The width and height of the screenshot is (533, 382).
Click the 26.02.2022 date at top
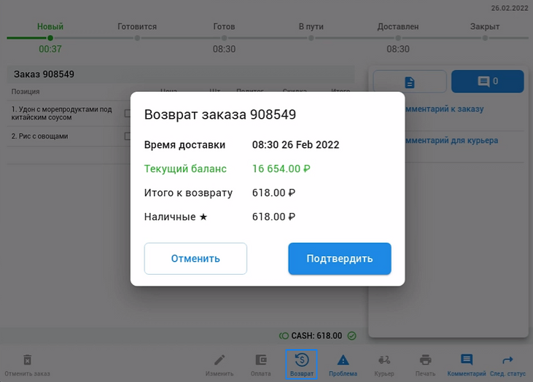pos(510,8)
